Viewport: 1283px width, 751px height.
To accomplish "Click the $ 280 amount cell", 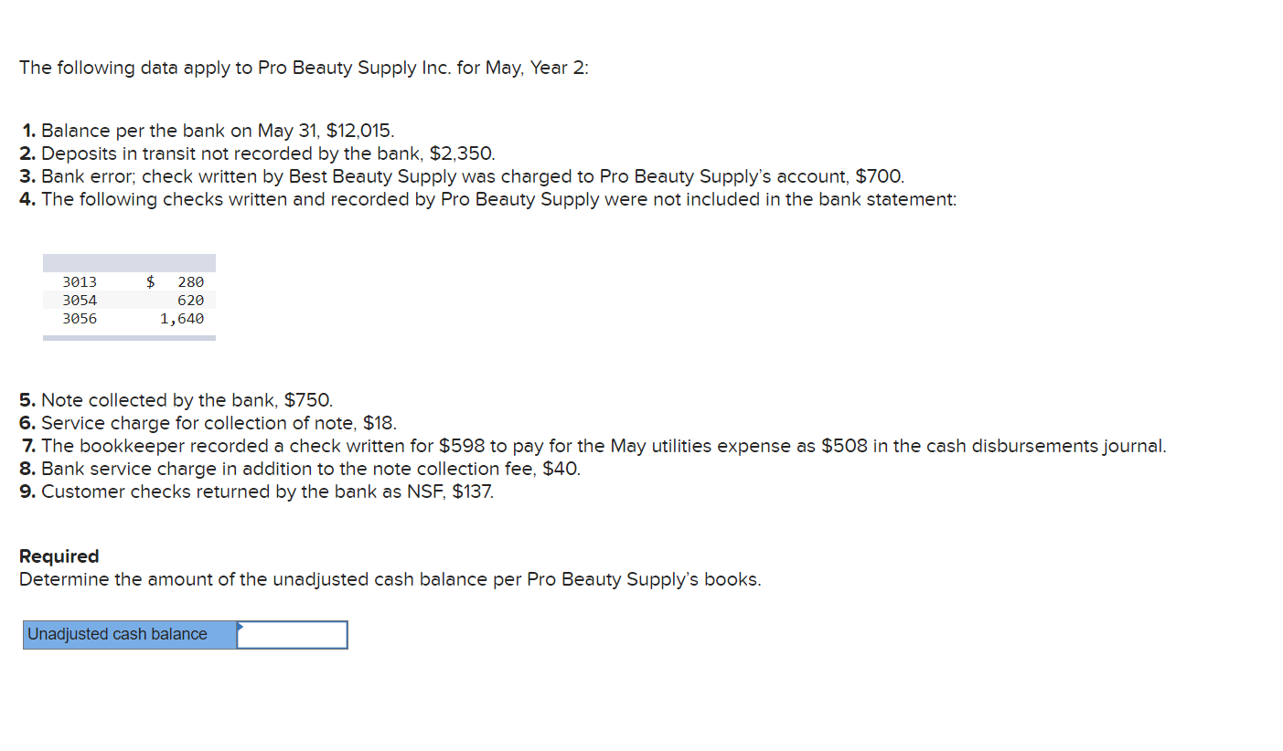I will 176,282.
